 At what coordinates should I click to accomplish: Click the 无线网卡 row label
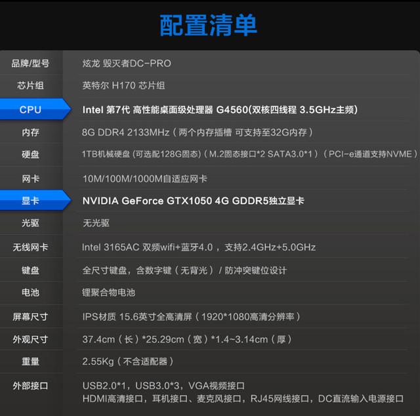coord(30,247)
